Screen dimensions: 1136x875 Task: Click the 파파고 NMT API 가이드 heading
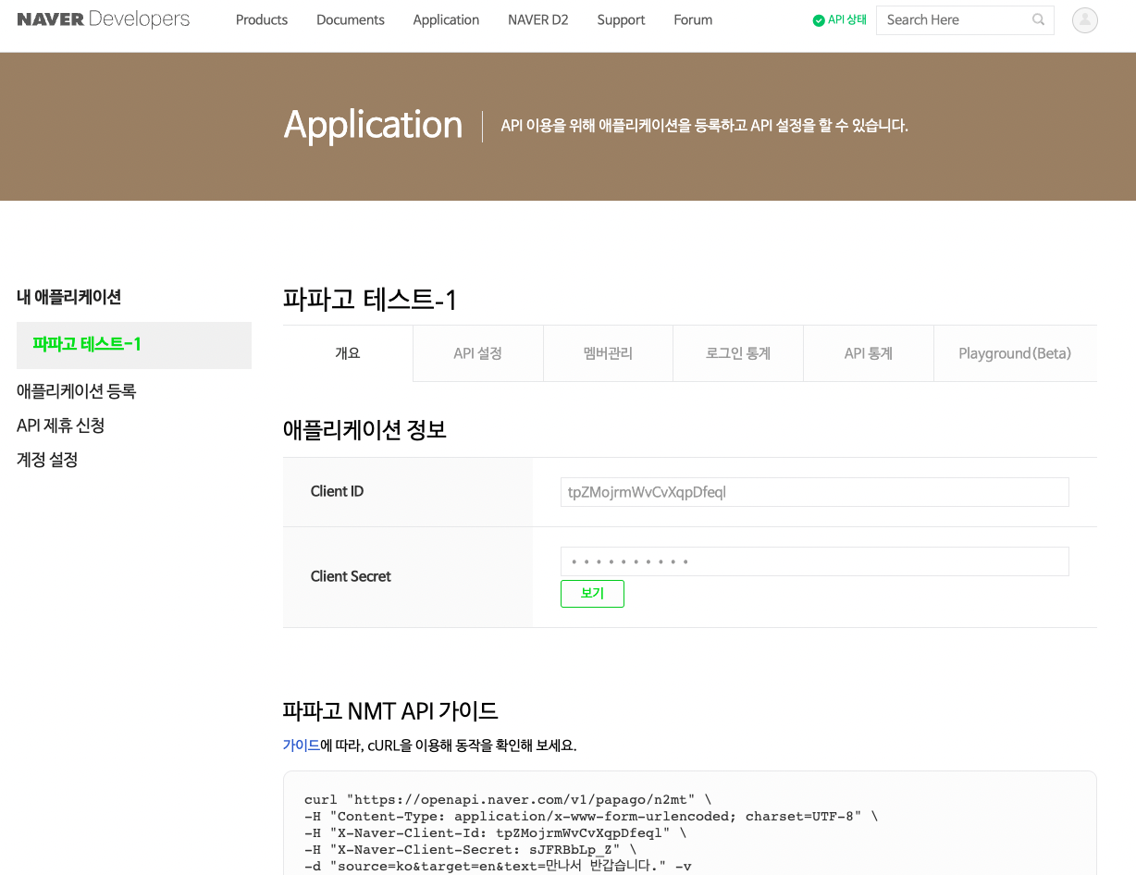click(x=390, y=711)
